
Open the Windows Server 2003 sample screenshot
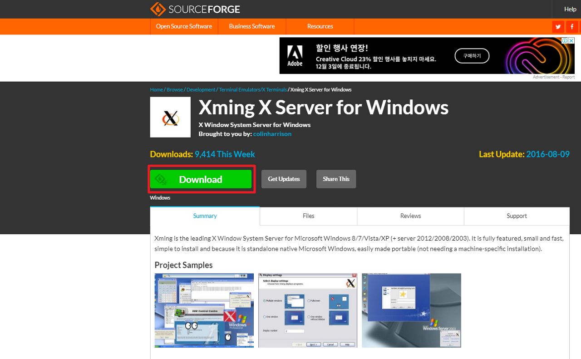pos(412,310)
